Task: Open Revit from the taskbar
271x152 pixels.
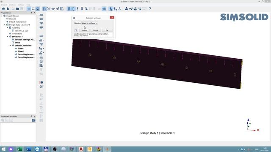Action: point(90,149)
